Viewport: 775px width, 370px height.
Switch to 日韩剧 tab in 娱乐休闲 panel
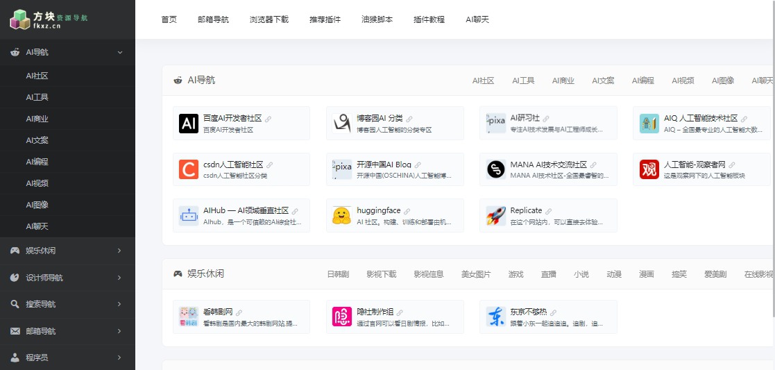(338, 274)
